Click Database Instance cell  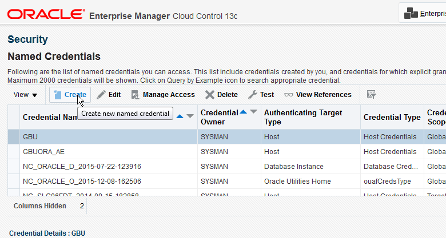click(310, 167)
